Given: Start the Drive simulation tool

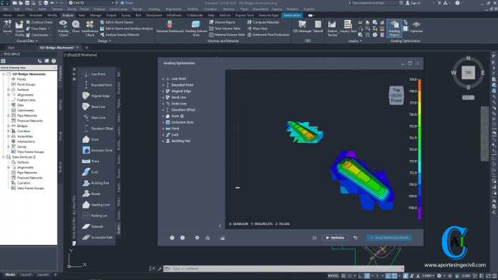Looking at the screenshot, I should click(76, 26).
